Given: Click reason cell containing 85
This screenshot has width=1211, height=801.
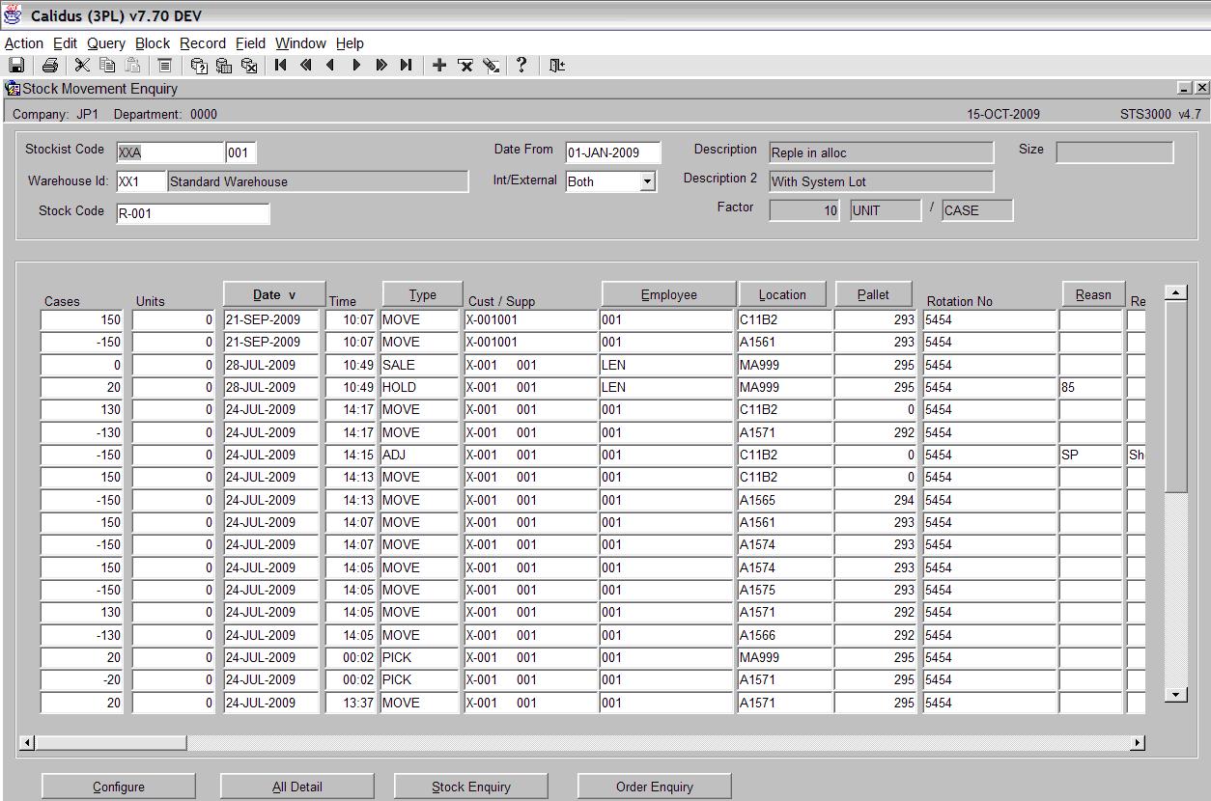Looking at the screenshot, I should point(1091,387).
